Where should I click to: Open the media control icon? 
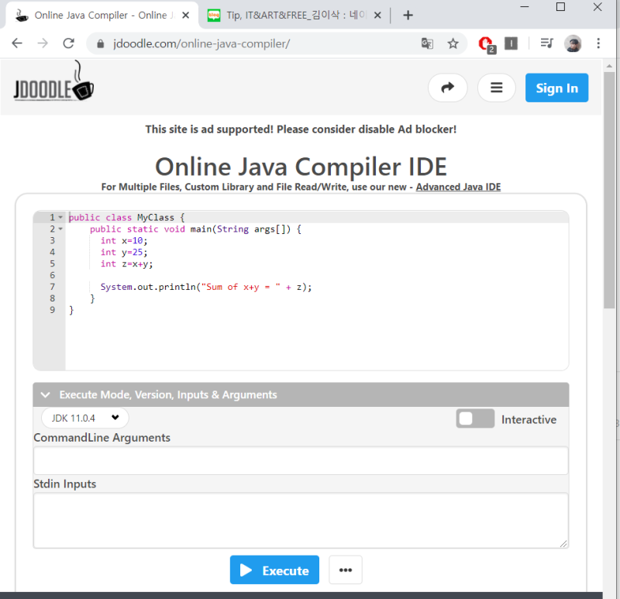point(547,43)
